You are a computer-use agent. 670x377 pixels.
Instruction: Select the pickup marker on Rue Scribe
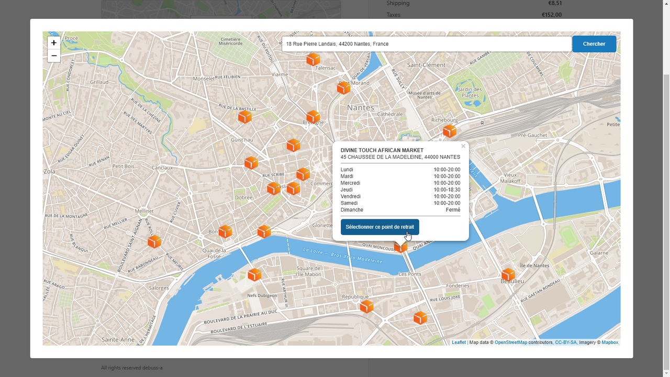(303, 174)
